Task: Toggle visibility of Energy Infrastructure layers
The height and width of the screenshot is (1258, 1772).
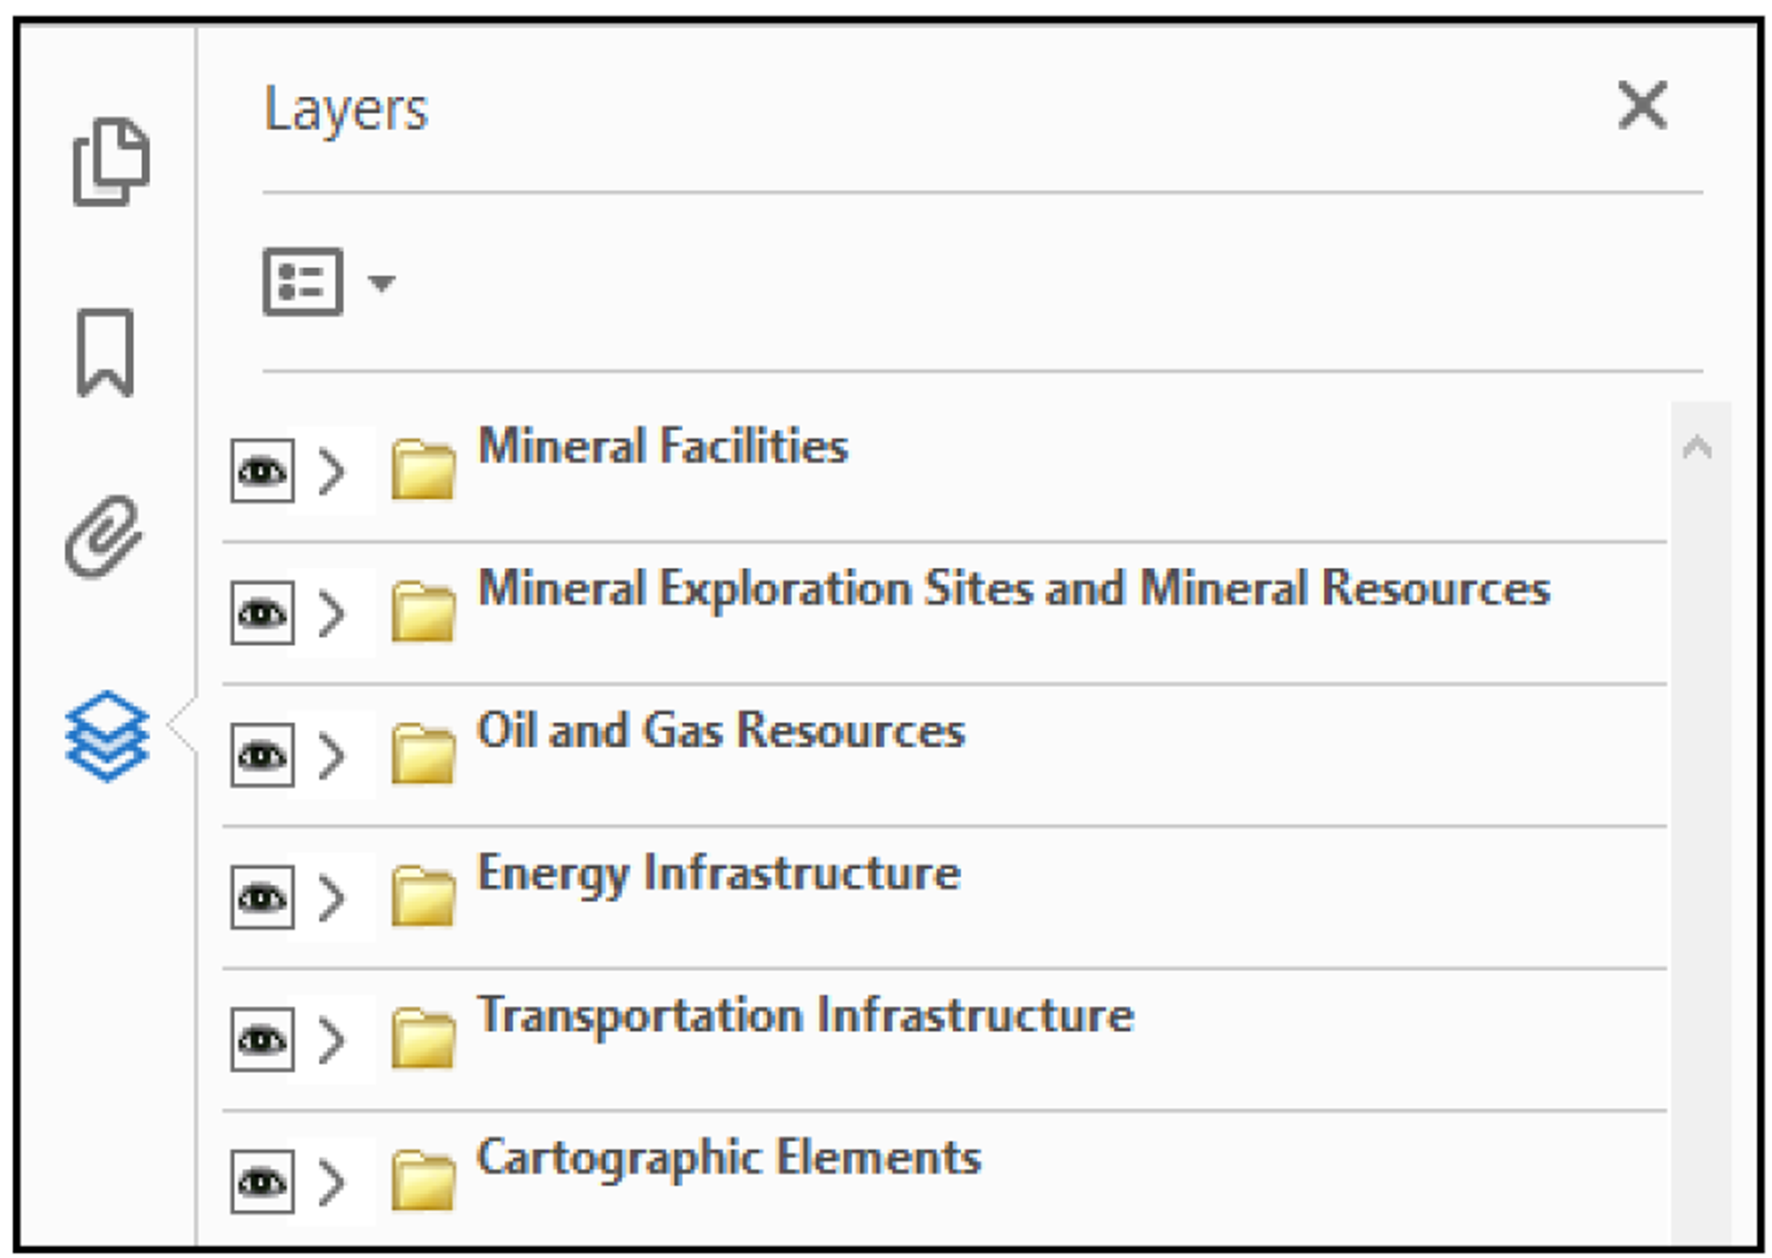Action: 262,898
